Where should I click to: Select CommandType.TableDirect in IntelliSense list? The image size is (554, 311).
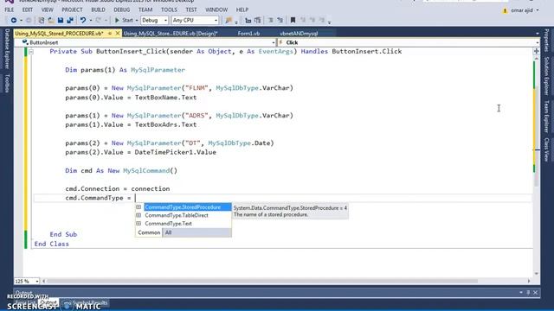click(183, 215)
